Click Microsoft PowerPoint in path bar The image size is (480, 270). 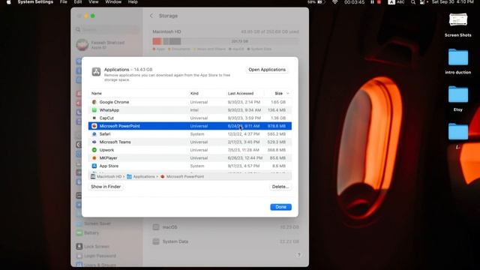click(182, 177)
